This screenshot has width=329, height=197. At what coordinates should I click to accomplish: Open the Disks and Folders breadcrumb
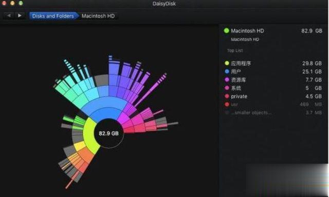pos(53,16)
